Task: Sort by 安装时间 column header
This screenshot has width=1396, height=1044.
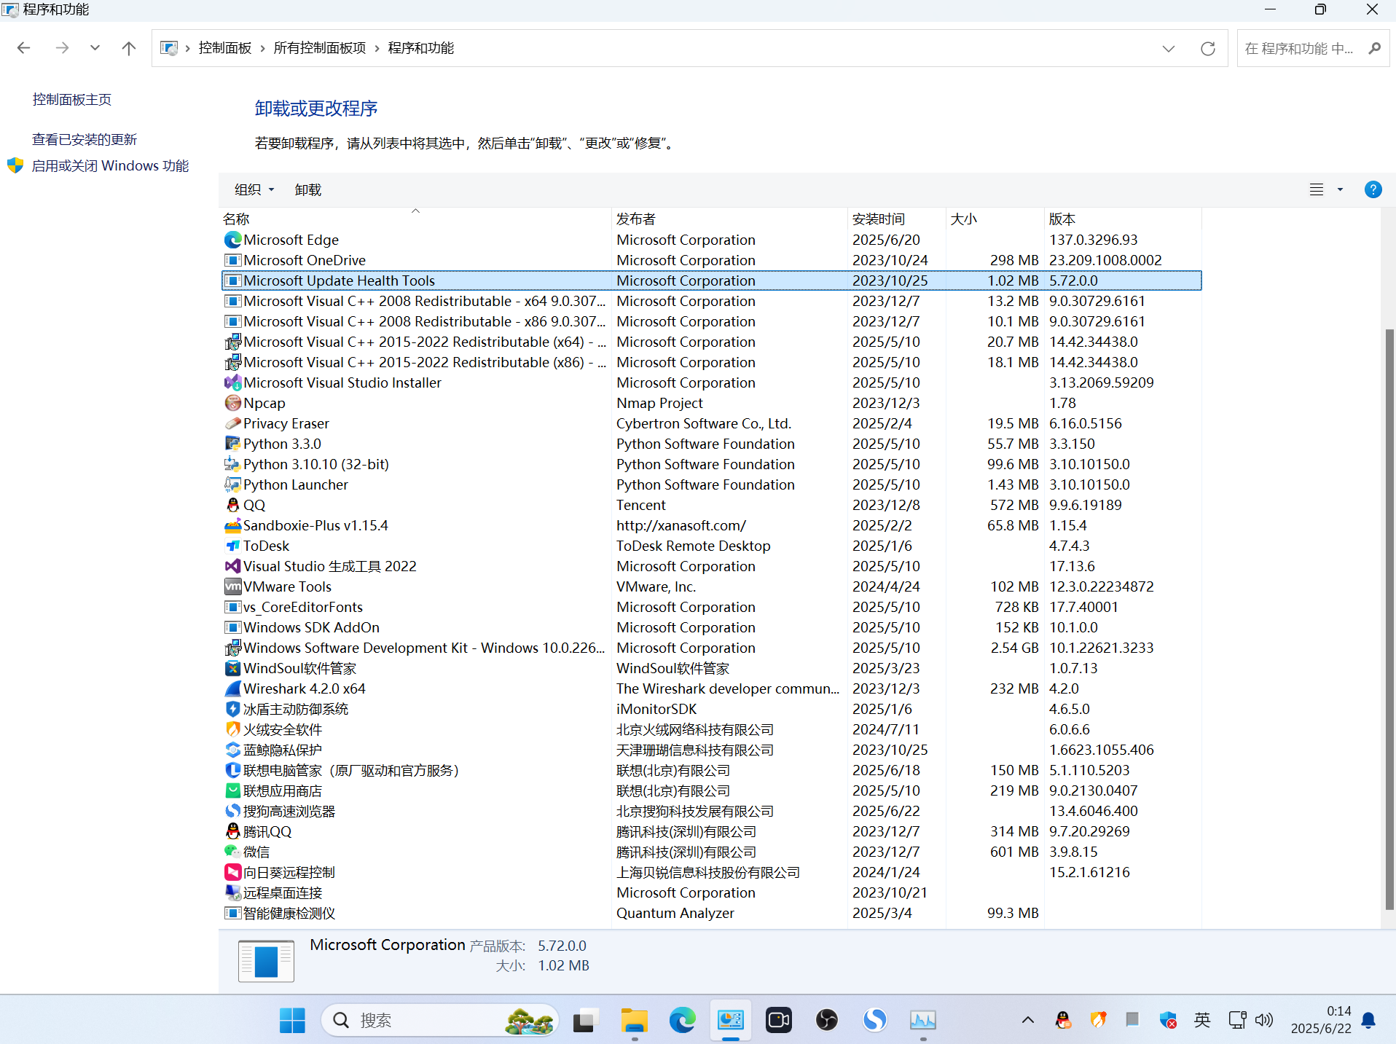Action: coord(897,219)
